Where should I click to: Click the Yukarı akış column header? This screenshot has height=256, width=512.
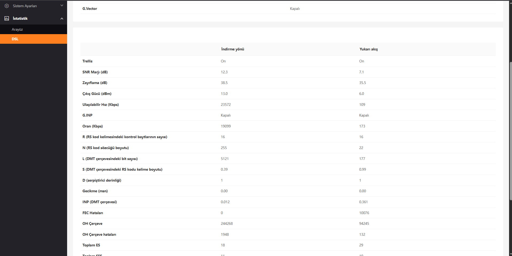(368, 49)
